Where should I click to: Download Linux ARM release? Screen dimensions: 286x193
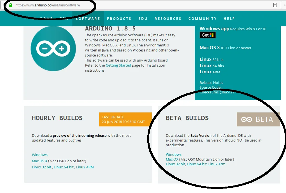pos(210,72)
